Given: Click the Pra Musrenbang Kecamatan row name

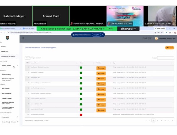Looking at the screenshot, I should pos(37,114).
